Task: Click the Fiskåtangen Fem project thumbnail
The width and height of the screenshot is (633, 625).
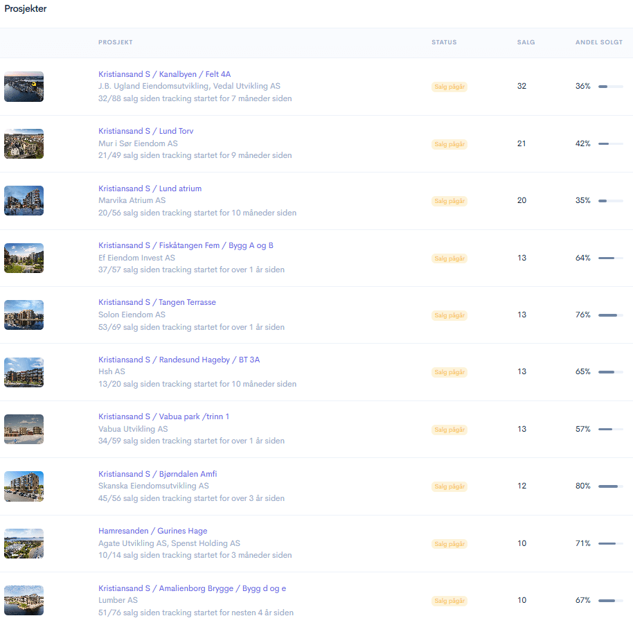Action: 24,258
